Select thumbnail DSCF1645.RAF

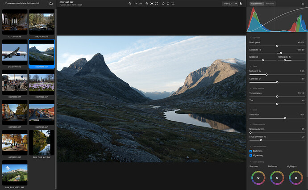[x=42, y=54]
